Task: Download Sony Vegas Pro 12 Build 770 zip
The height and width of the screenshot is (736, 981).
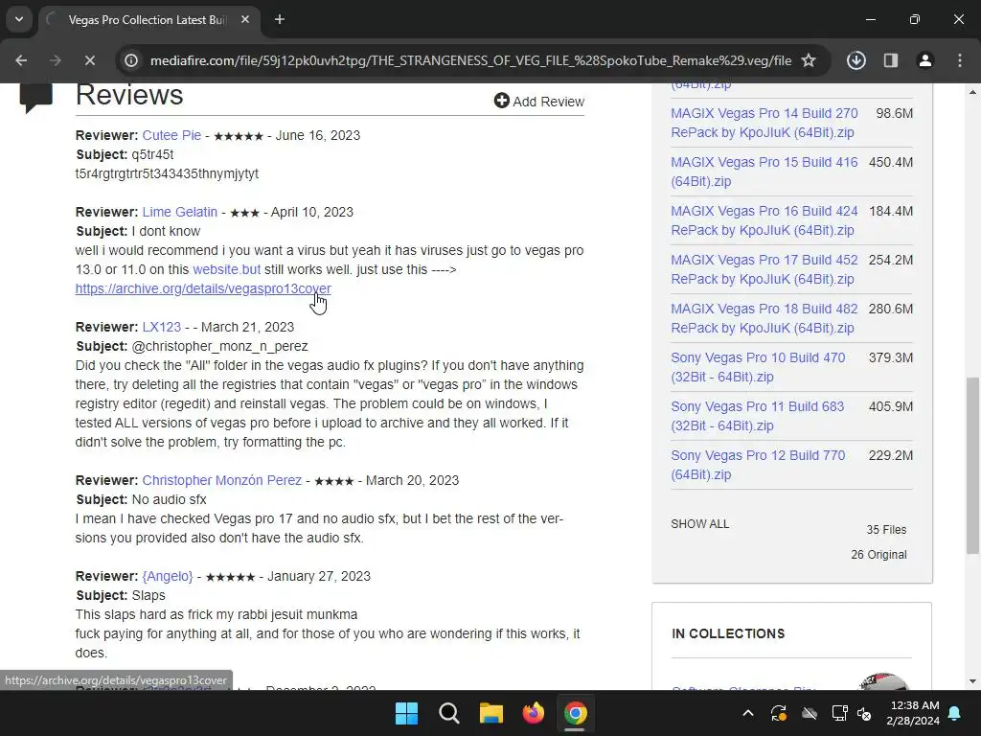Action: coord(758,465)
